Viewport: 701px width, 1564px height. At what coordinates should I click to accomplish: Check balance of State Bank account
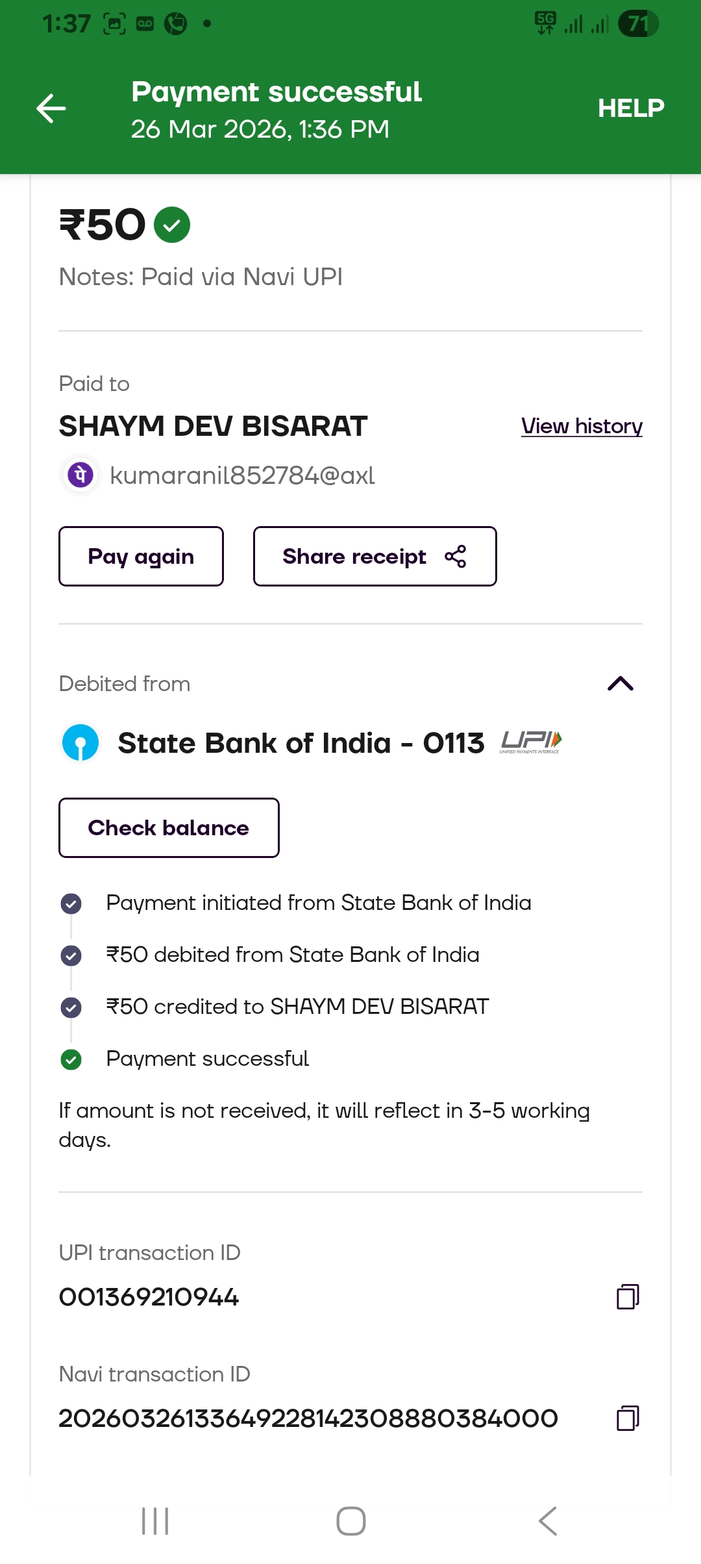click(169, 827)
